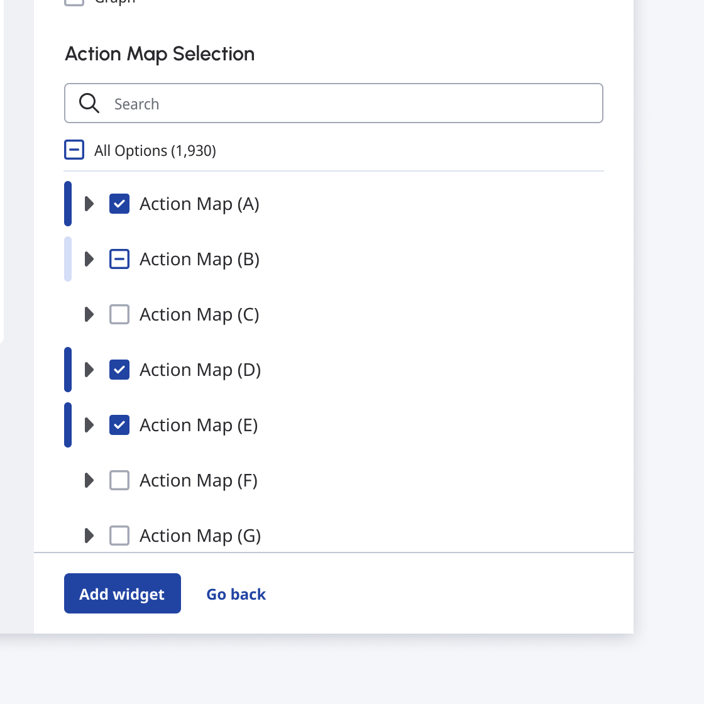Viewport: 704px width, 704px height.
Task: Select the Action Map (D) label
Action: [x=201, y=370]
